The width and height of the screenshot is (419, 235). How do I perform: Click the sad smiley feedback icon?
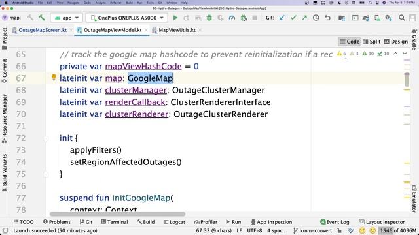pyautogui.click(x=373, y=230)
